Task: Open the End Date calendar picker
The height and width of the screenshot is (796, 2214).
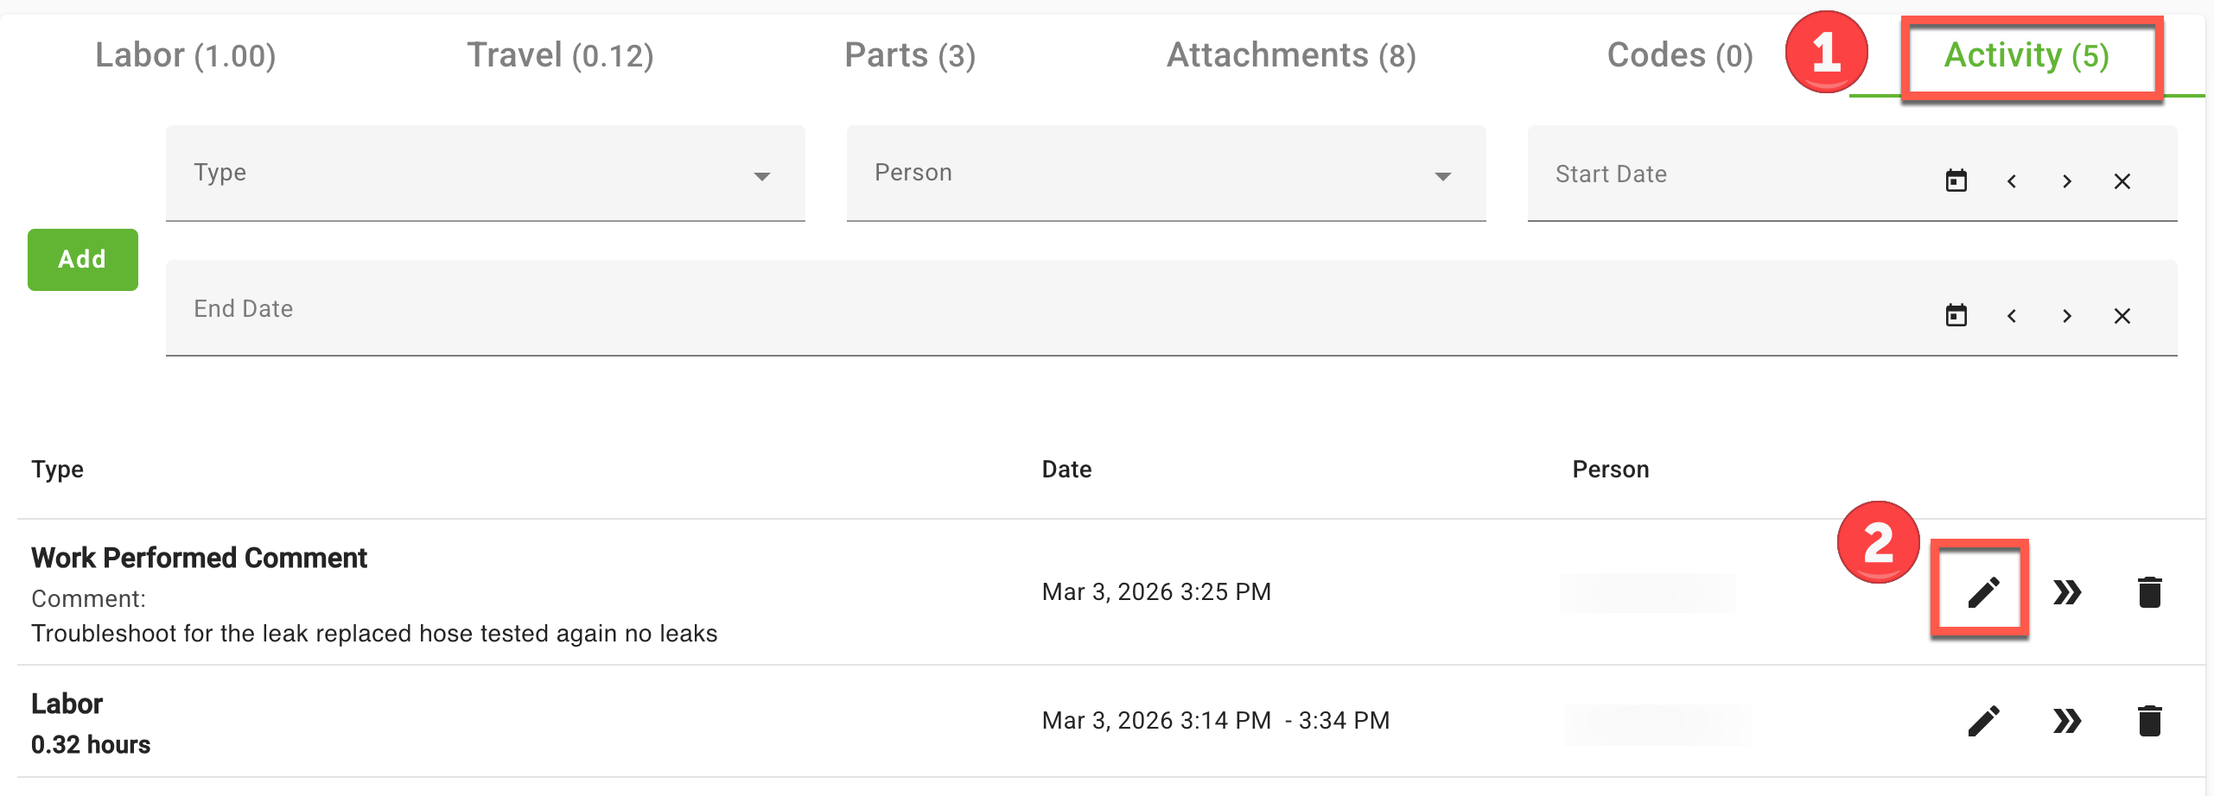Action: coord(1956,316)
